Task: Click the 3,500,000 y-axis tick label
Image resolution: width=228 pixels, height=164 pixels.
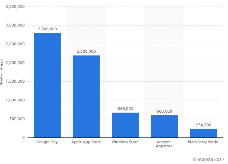Action: tap(14, 6)
